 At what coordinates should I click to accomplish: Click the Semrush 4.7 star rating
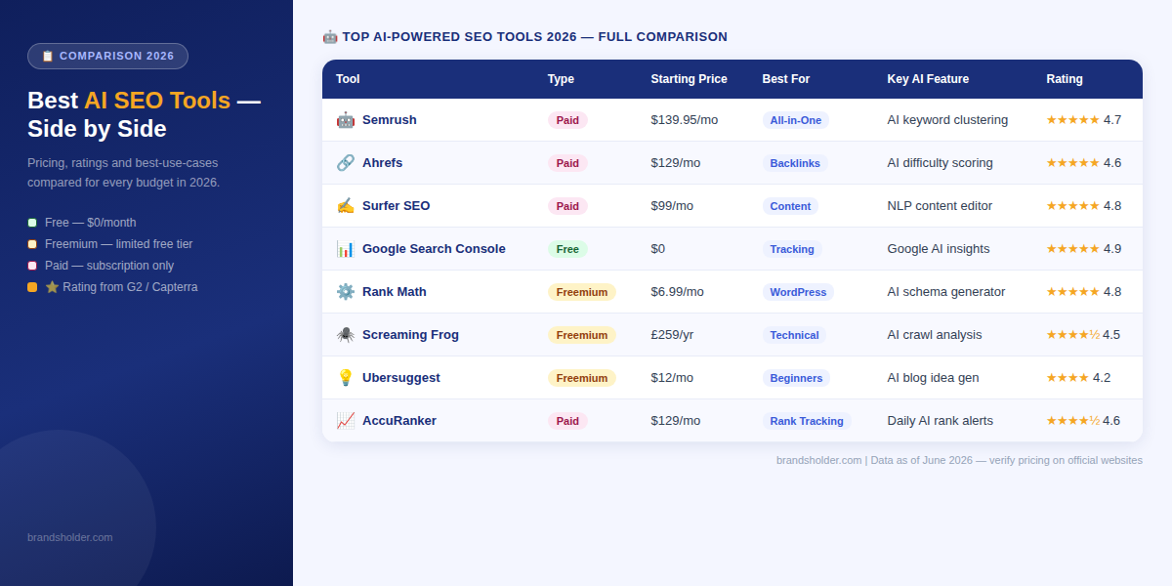pyautogui.click(x=1083, y=120)
